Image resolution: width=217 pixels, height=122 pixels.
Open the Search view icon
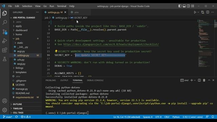click(4, 22)
